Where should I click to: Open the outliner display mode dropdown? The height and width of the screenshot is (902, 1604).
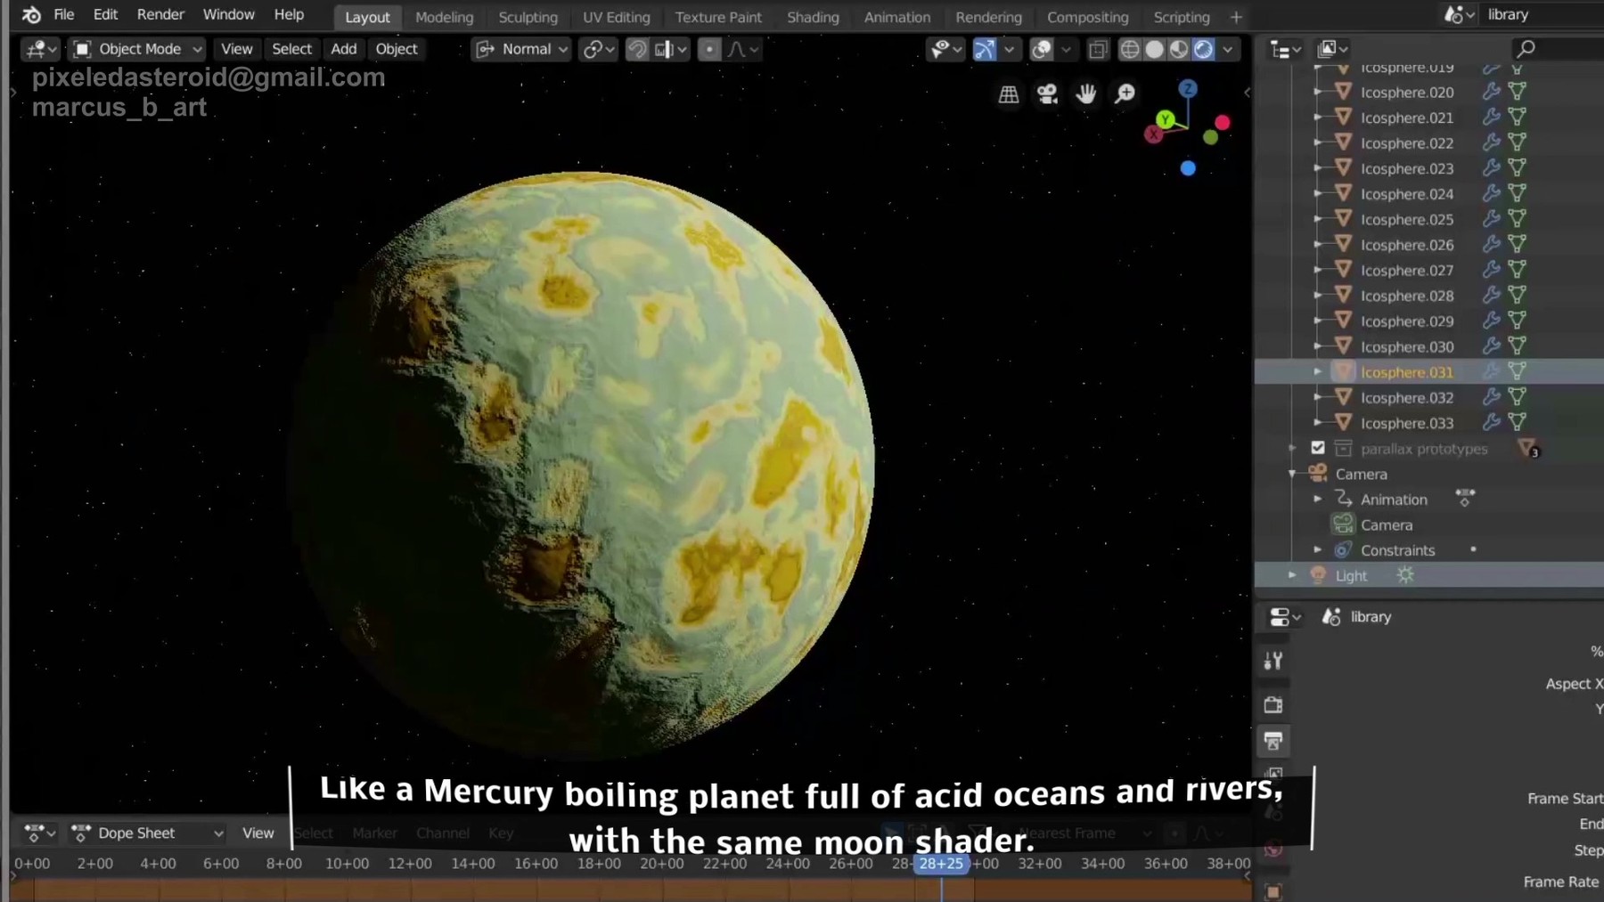click(1332, 49)
